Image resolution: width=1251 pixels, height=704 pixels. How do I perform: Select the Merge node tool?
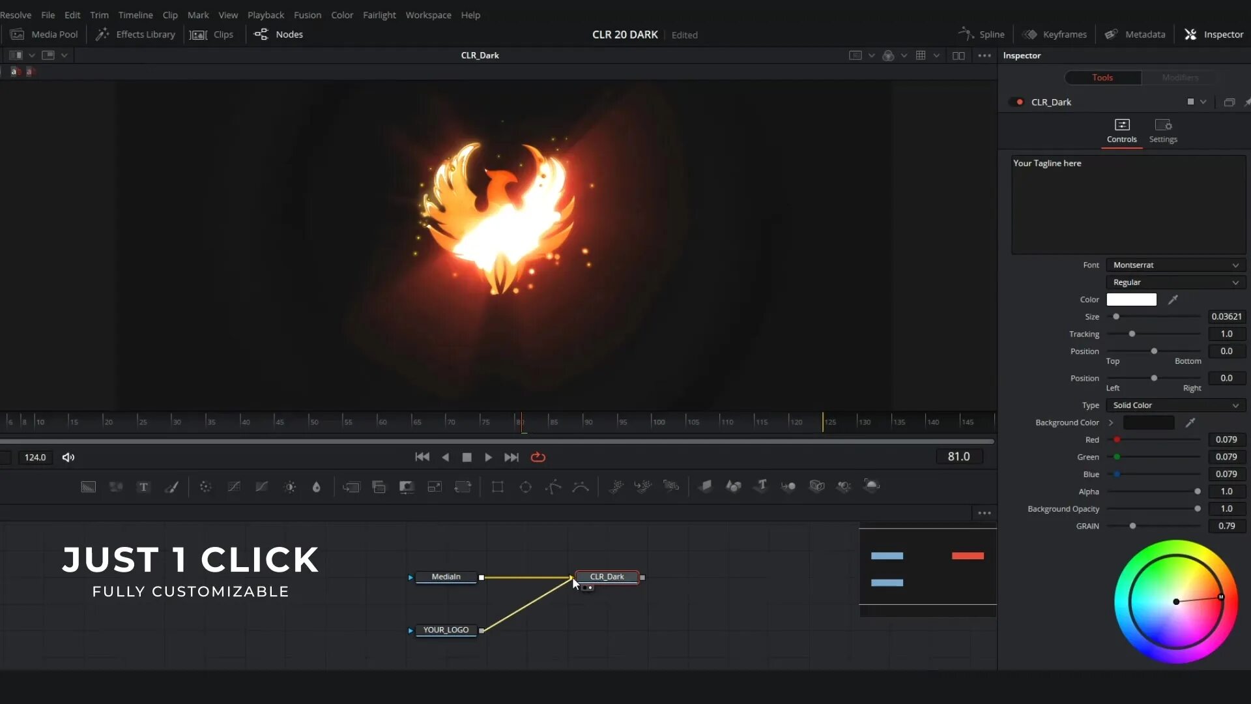[x=352, y=487]
